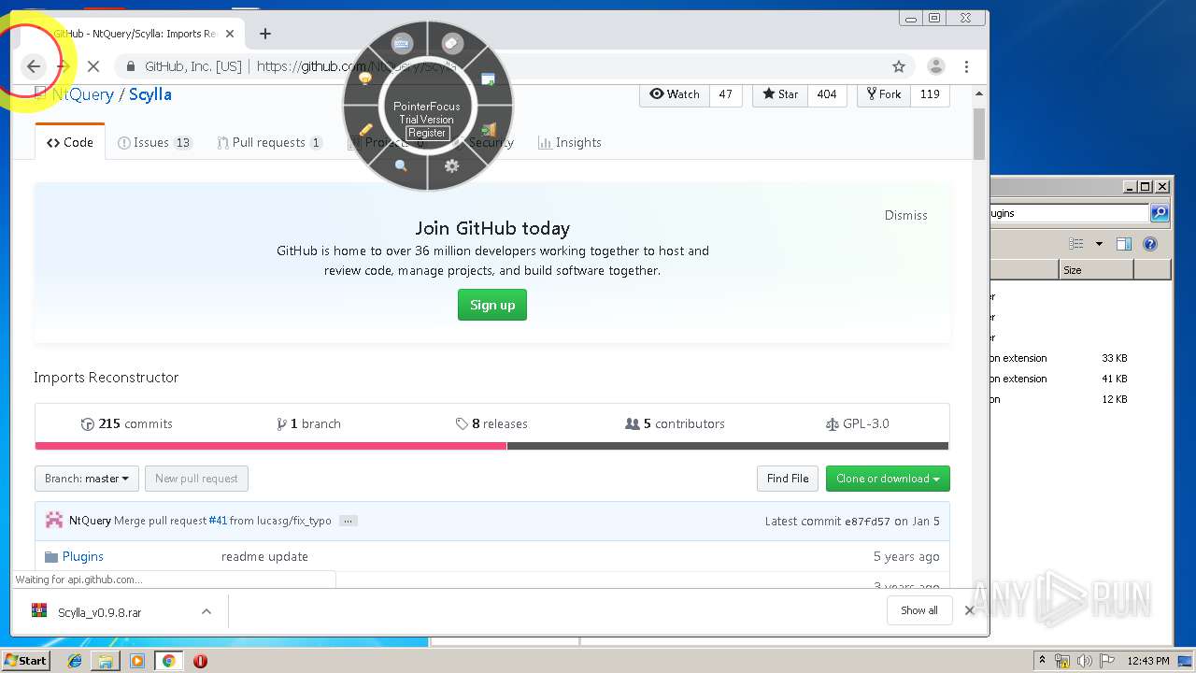This screenshot has height=673, width=1196.
Task: Click the site security lock icon
Action: click(x=131, y=66)
